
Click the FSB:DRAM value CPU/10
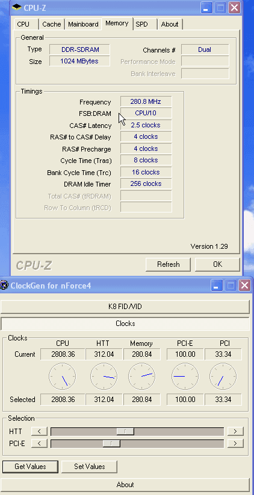pyautogui.click(x=146, y=113)
